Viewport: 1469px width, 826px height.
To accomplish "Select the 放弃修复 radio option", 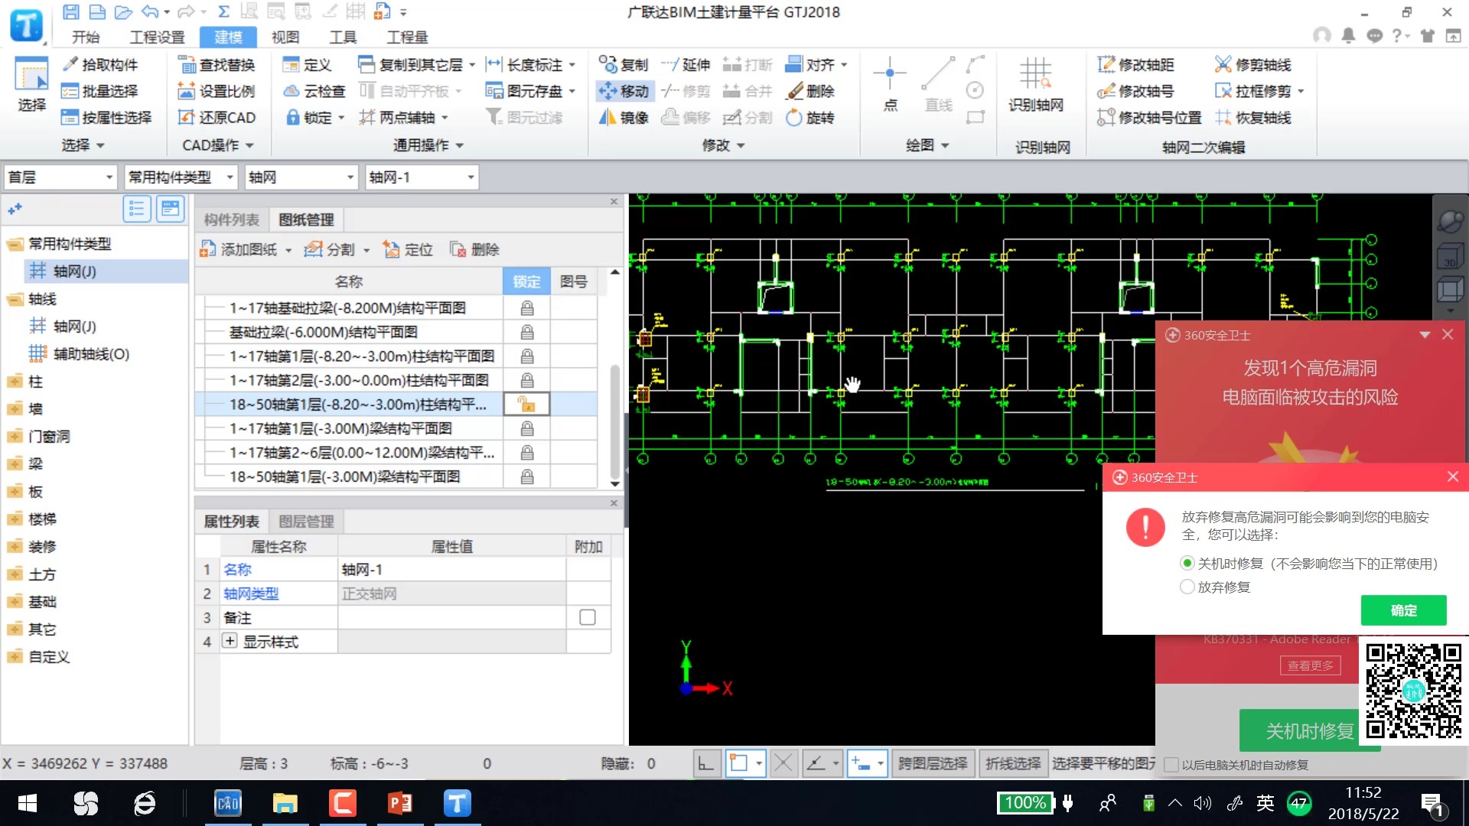I will (1187, 587).
